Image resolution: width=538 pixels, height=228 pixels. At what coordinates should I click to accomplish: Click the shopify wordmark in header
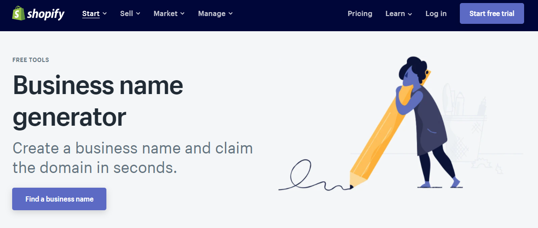click(x=46, y=14)
